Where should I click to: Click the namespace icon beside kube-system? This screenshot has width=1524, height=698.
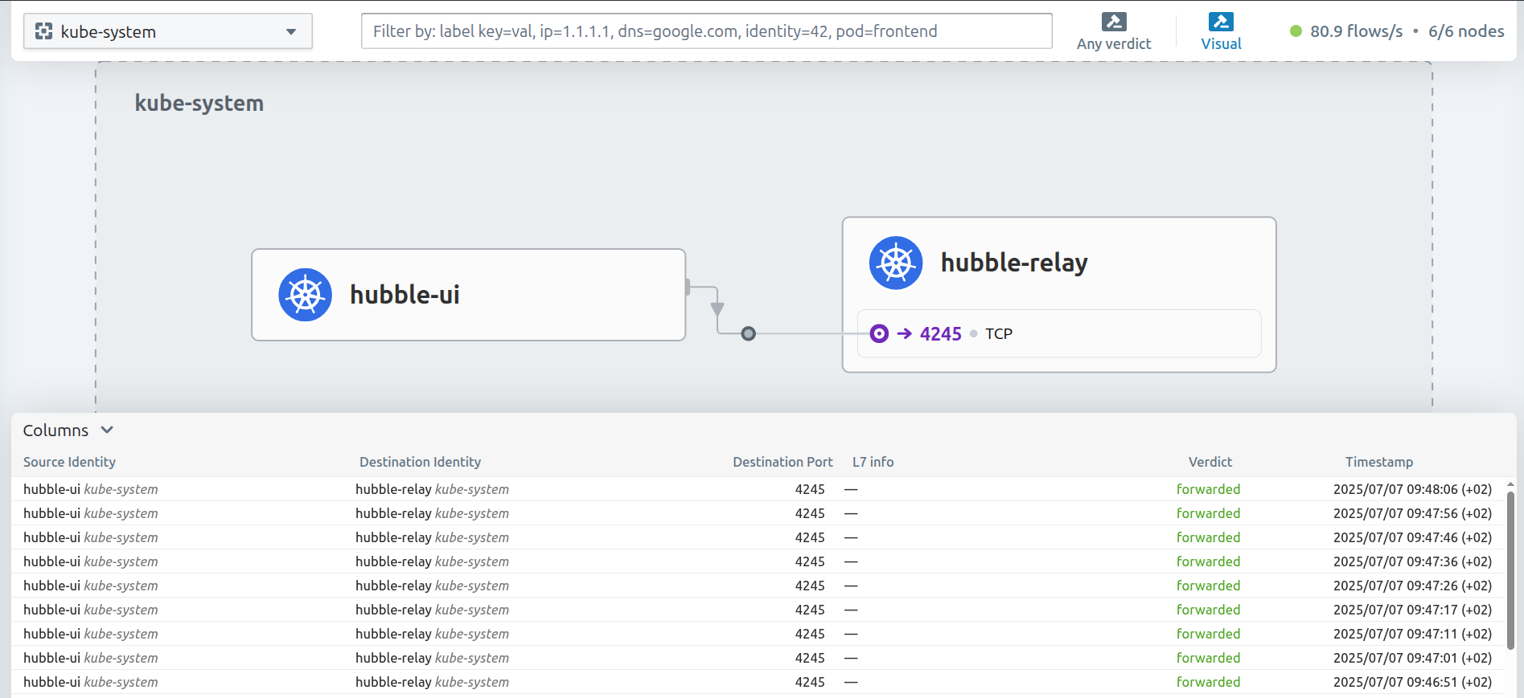coord(44,31)
